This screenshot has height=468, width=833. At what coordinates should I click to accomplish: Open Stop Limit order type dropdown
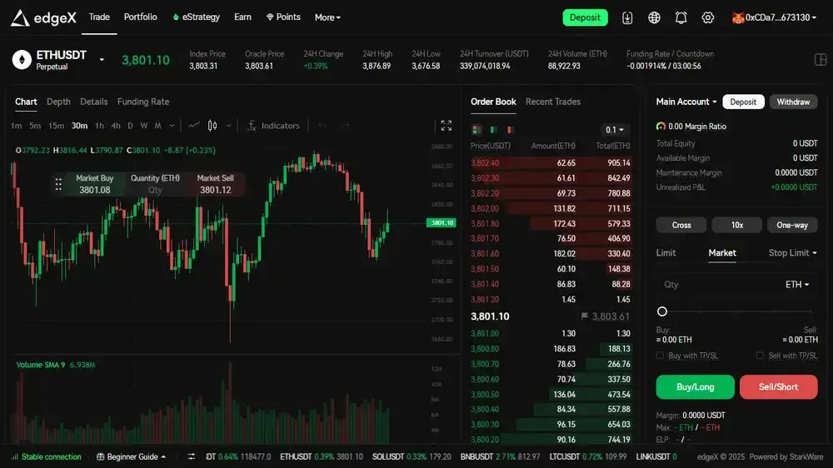[793, 253]
